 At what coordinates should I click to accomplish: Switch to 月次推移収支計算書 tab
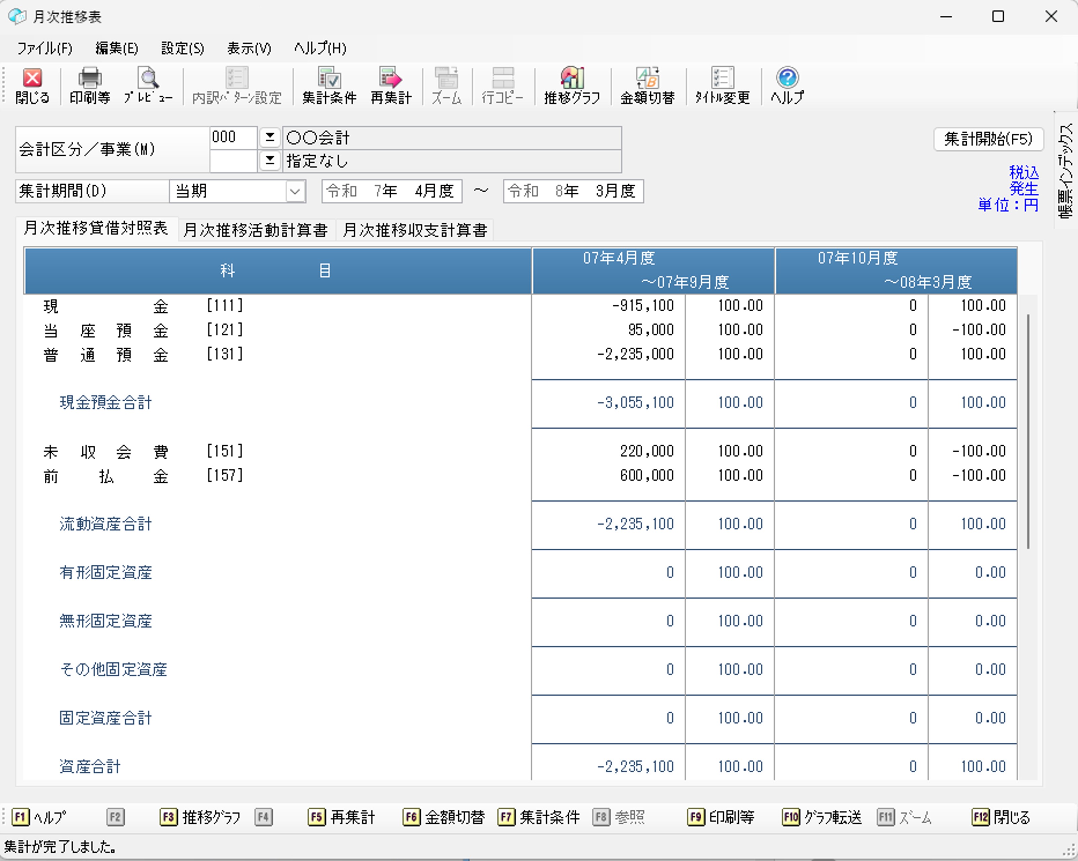415,230
